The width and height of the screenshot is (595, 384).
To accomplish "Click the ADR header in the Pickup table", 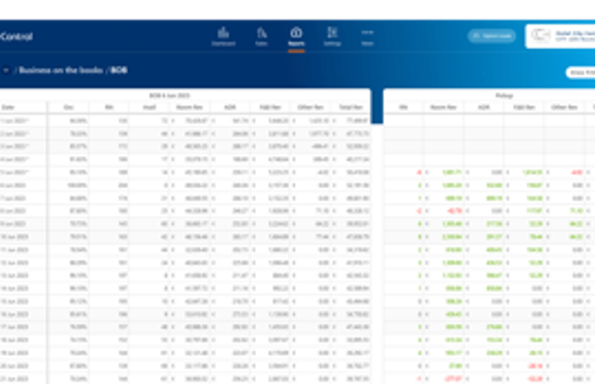I will (x=484, y=107).
